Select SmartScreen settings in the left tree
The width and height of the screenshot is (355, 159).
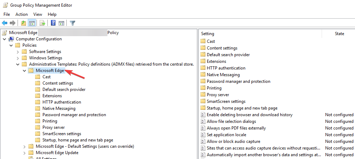click(x=61, y=134)
